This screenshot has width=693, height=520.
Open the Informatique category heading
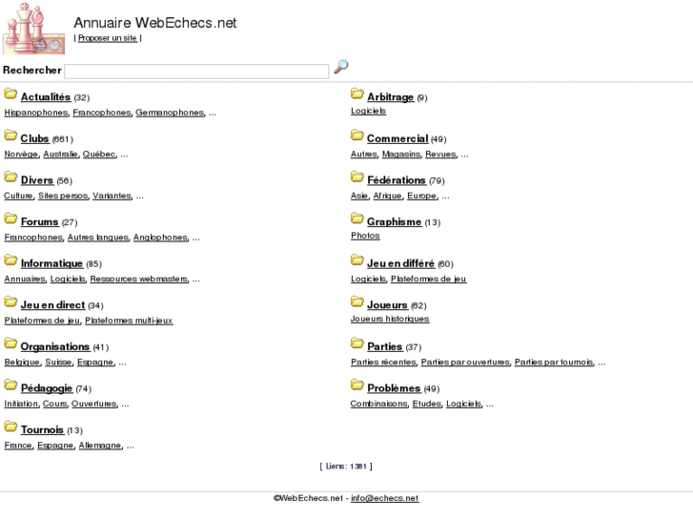tap(51, 263)
